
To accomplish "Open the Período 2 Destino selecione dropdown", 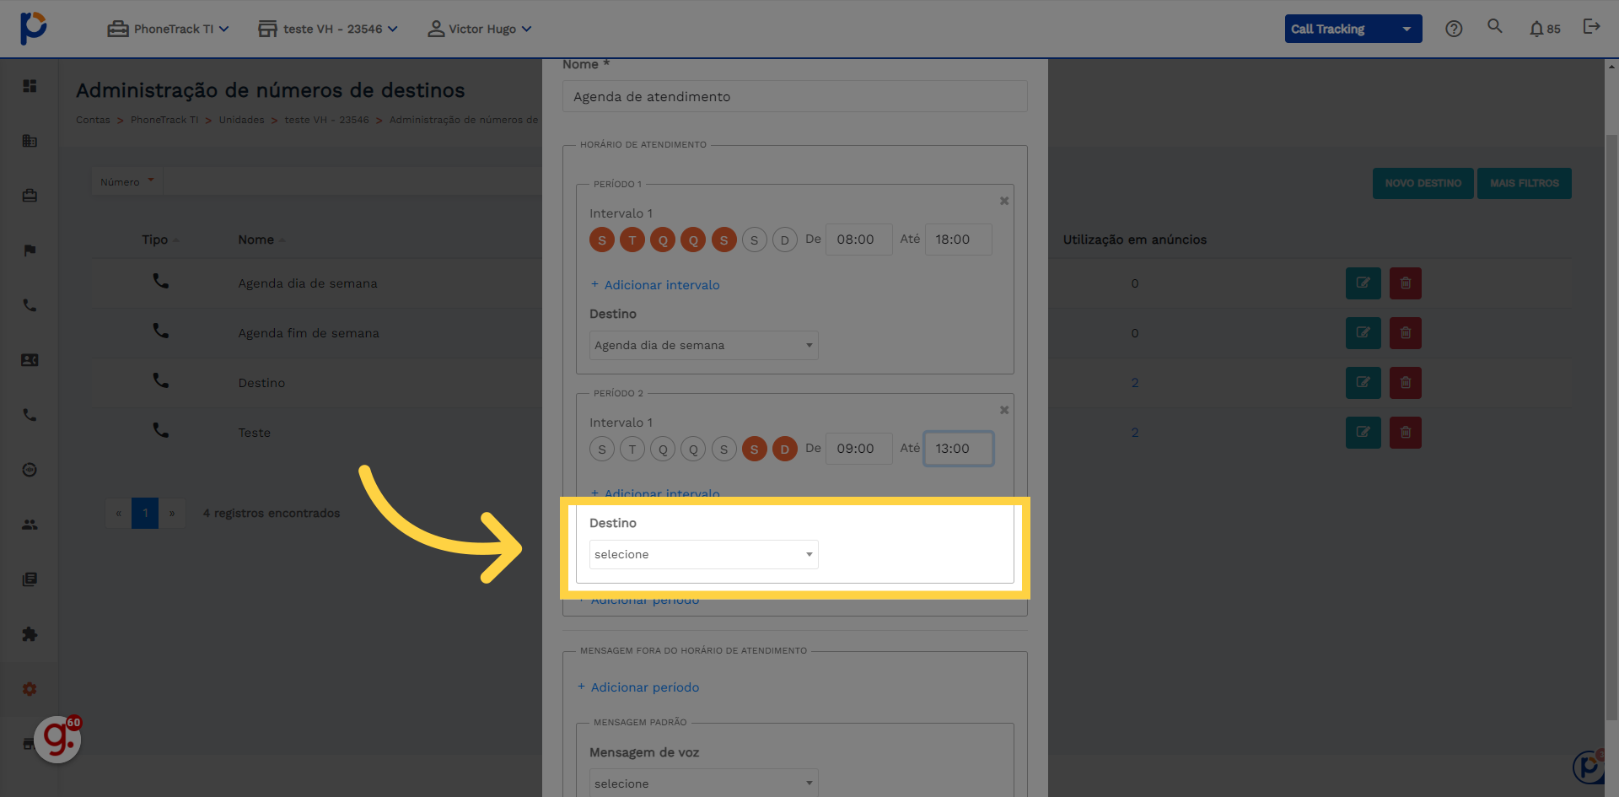I will [x=703, y=554].
